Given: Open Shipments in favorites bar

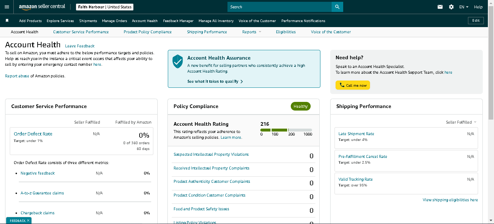Looking at the screenshot, I should (x=88, y=21).
